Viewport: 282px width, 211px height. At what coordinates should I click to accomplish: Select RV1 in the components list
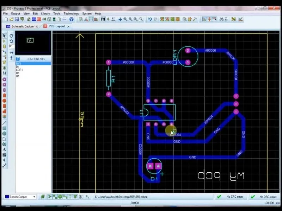click(x=33, y=64)
